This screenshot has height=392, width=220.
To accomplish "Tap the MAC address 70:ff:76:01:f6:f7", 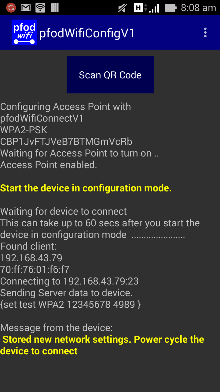I will [x=35, y=269].
